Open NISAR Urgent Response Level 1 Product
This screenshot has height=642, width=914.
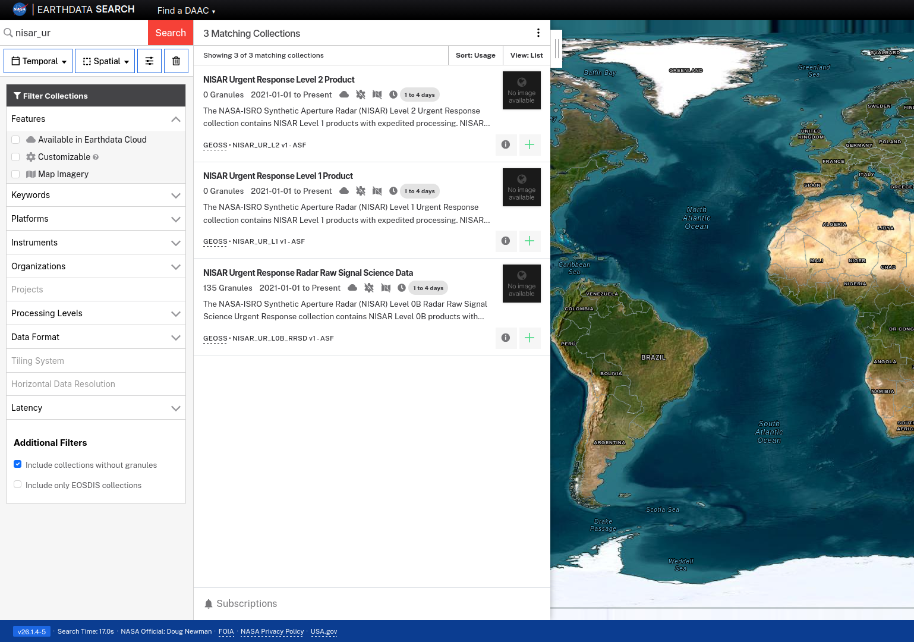(x=278, y=176)
